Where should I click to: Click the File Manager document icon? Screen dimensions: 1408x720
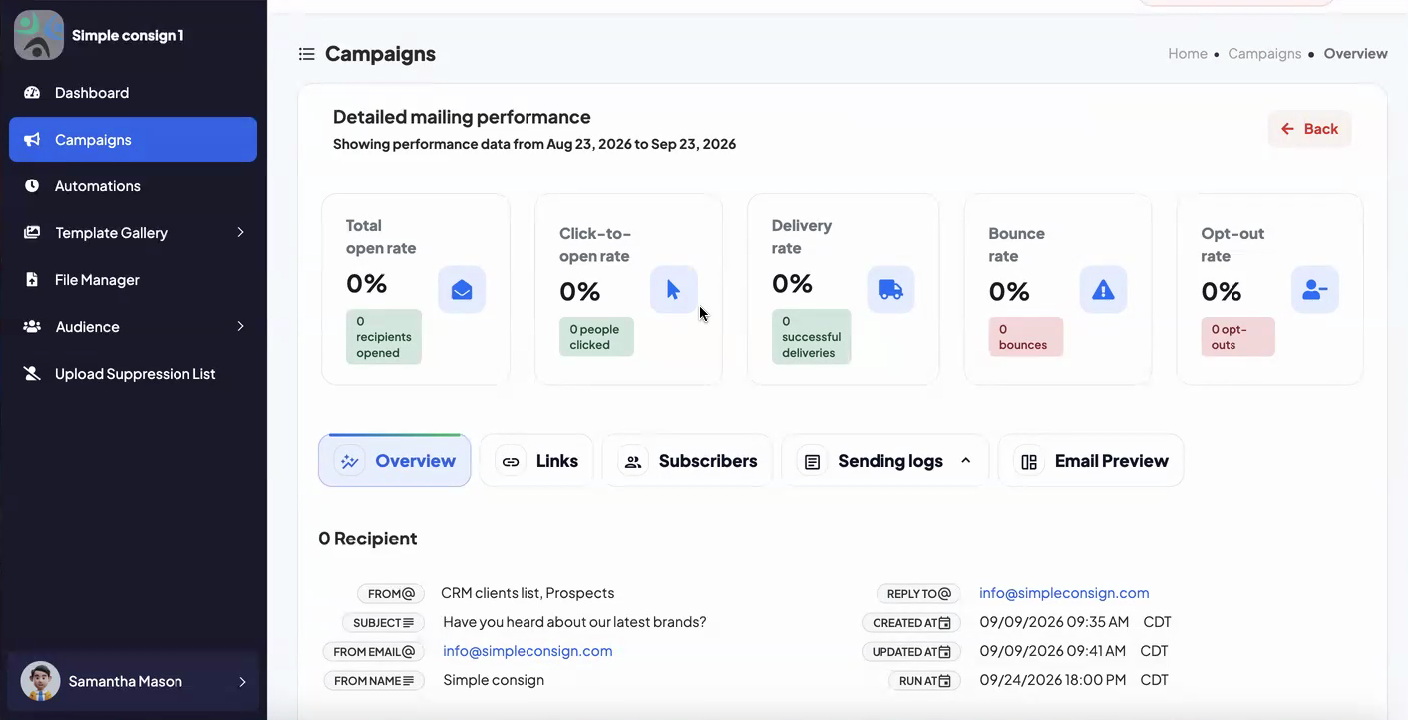pyautogui.click(x=32, y=280)
